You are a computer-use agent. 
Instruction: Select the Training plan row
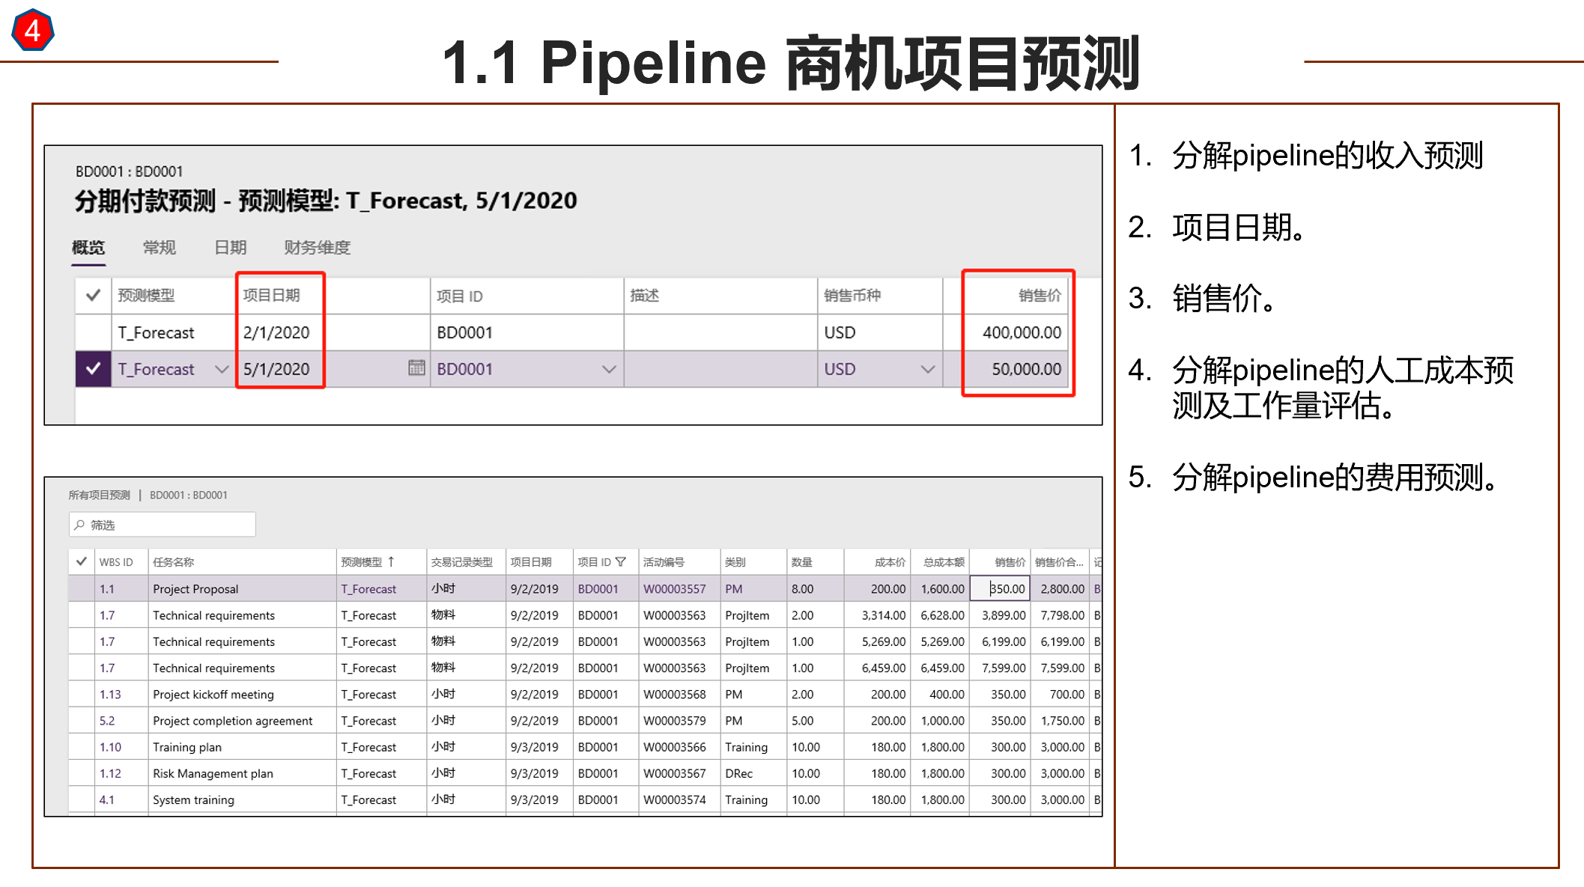584,746
